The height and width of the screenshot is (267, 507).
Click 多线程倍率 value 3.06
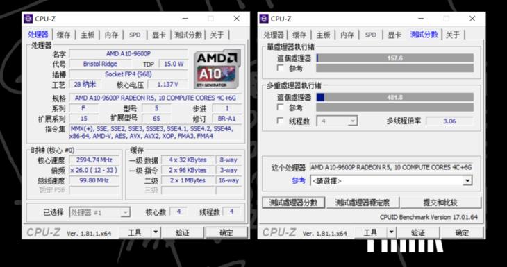pos(449,121)
